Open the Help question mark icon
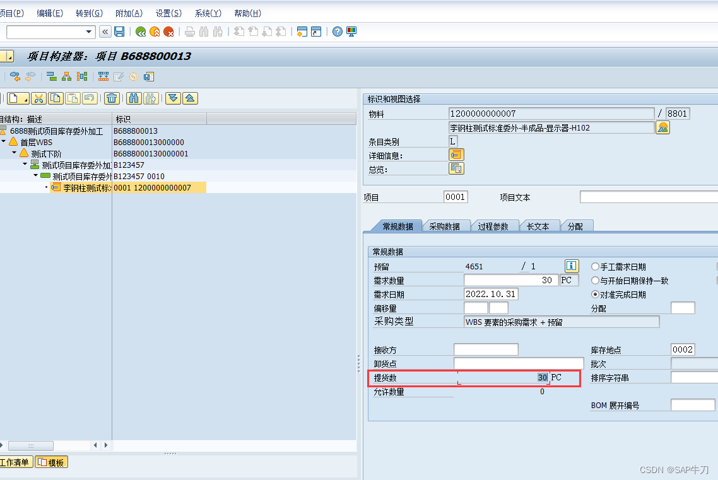Viewport: 718px width, 480px height. pos(338,32)
